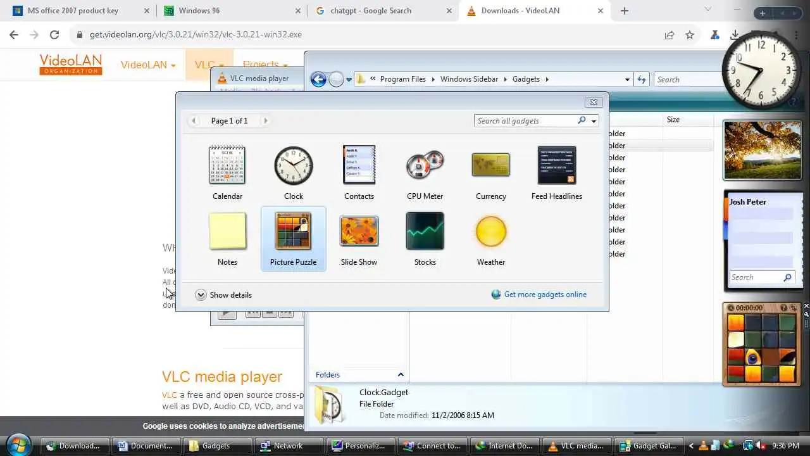Expand Program Files breadcrumb arrow
This screenshot has width=810, height=456.
433,79
